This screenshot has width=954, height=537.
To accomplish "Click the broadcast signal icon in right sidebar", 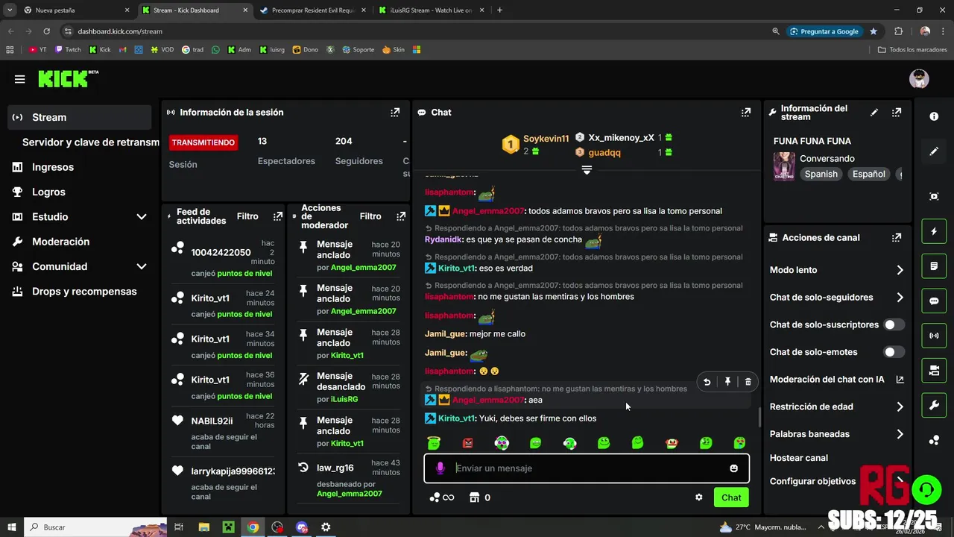I will pos(934,336).
